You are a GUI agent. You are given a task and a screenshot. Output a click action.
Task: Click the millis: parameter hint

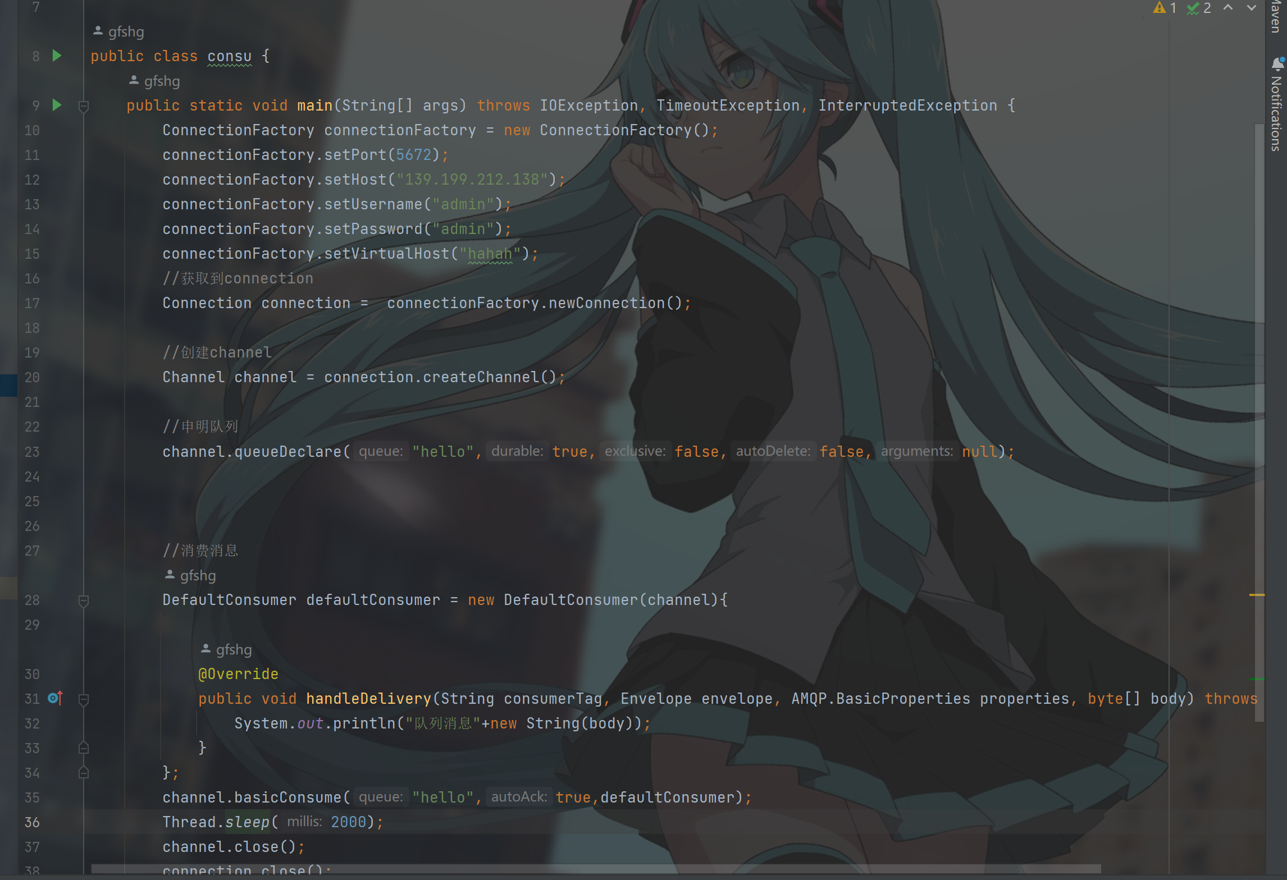(x=305, y=822)
